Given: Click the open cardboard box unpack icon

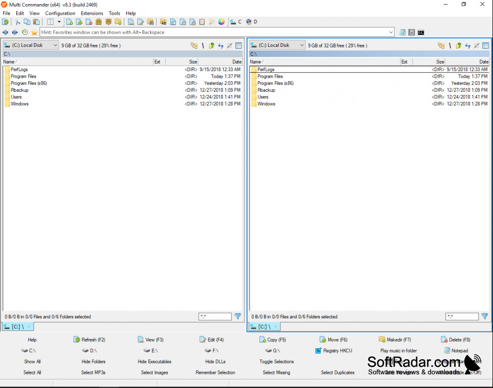Looking at the screenshot, I should click(x=109, y=22).
